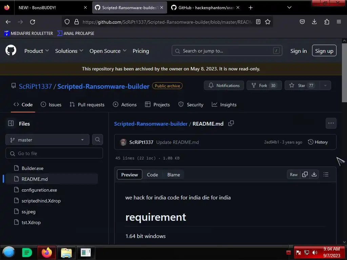Screen dimensions: 347x260
Task: Click the padlock site info icon
Action: point(77,22)
